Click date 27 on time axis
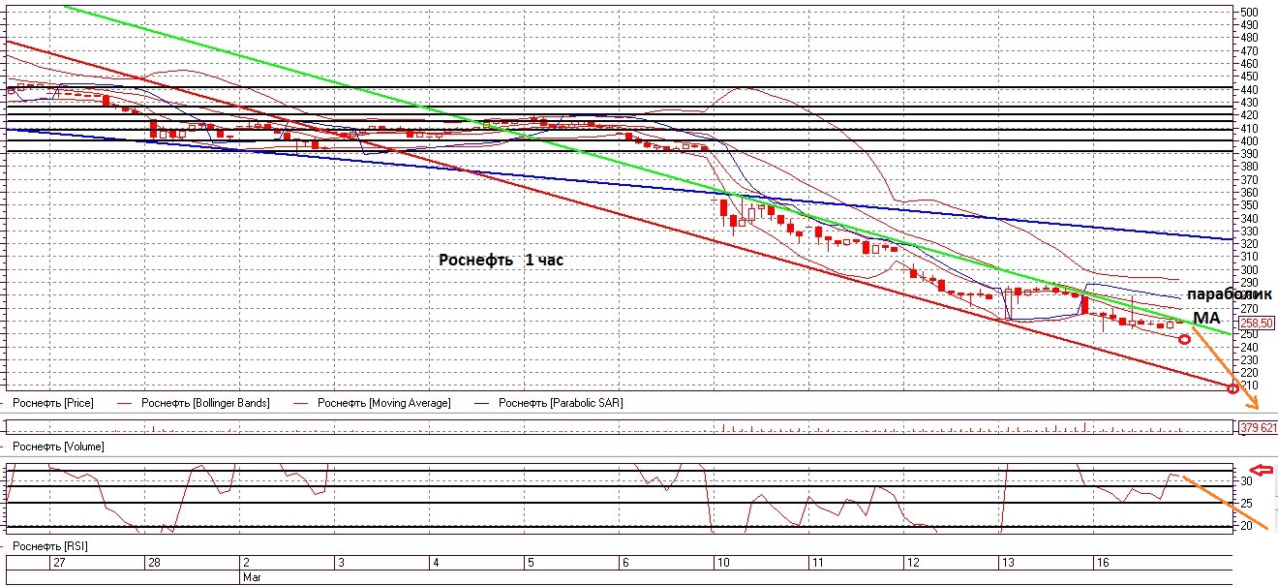This screenshot has width=1278, height=586. click(x=59, y=562)
